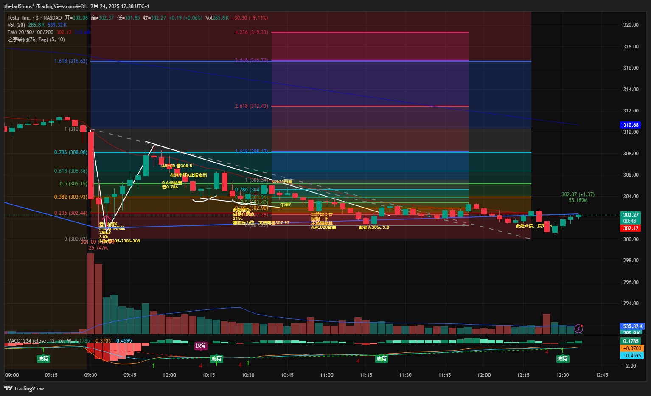This screenshot has width=651, height=396.
Task: Select the 0.618 (306.36) Fibonacci level label
Action: (x=71, y=171)
